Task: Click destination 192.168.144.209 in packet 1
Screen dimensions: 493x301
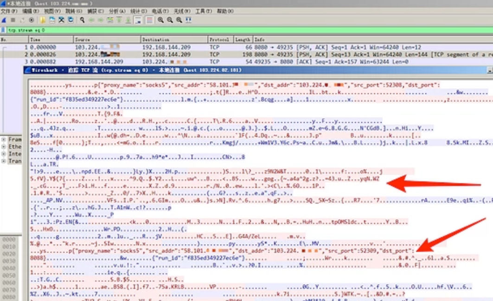Action: click(x=166, y=47)
